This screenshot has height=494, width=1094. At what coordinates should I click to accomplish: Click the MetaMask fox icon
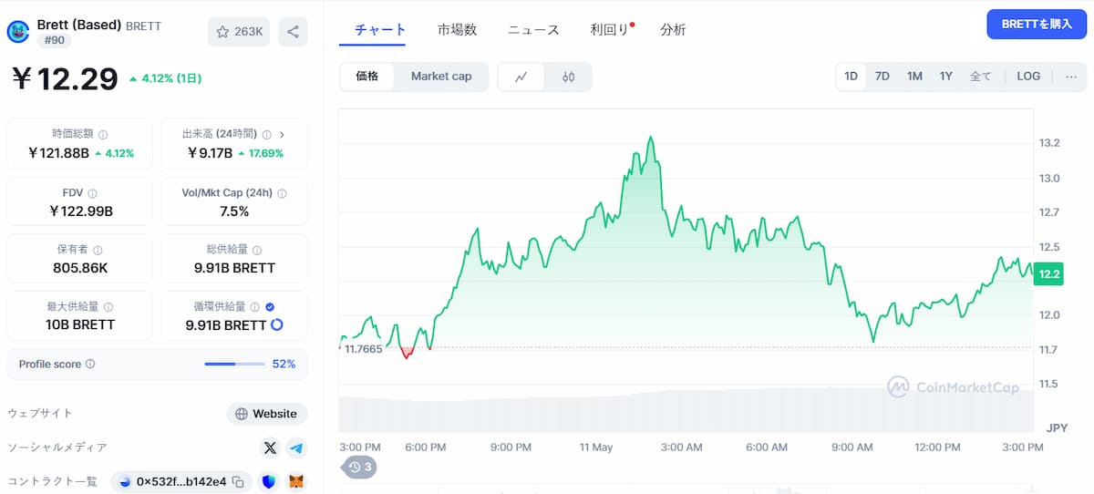click(x=296, y=481)
